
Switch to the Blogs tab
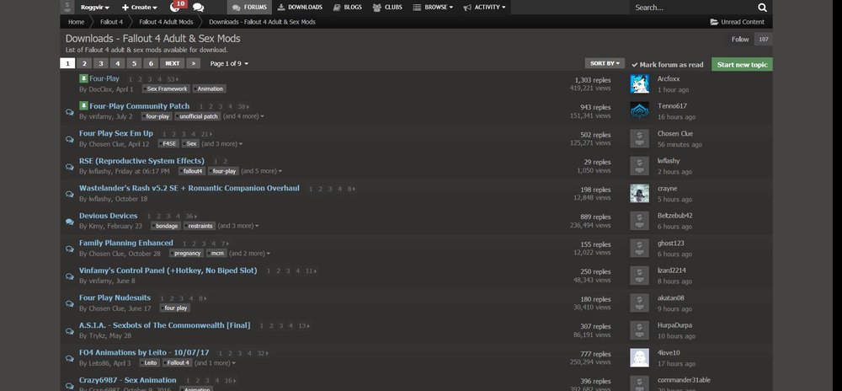[x=348, y=8]
